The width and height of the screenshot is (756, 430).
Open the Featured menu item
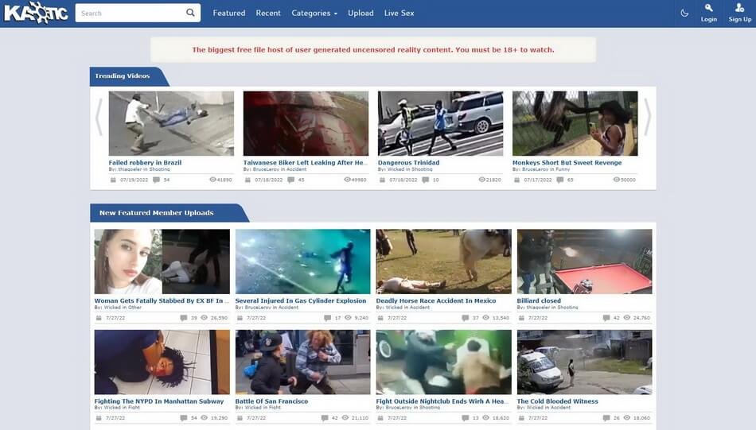[229, 13]
